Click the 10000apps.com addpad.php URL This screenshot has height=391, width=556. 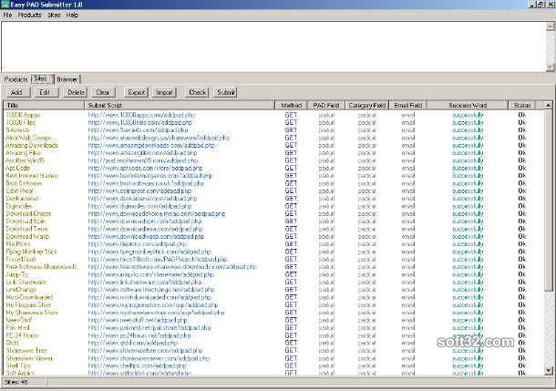[x=141, y=115]
